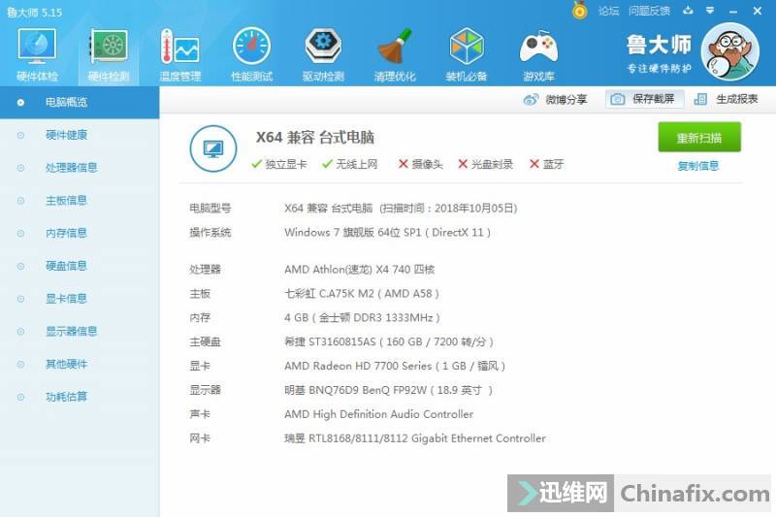
Task: Click the Windows 7 旗舰版 operating system value
Action: click(x=387, y=233)
